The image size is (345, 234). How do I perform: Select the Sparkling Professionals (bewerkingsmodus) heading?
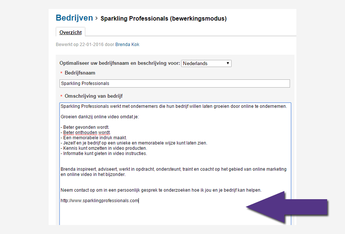[164, 18]
